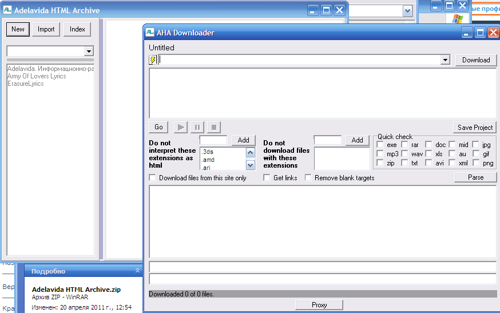Check the zip quick check box

(380, 163)
